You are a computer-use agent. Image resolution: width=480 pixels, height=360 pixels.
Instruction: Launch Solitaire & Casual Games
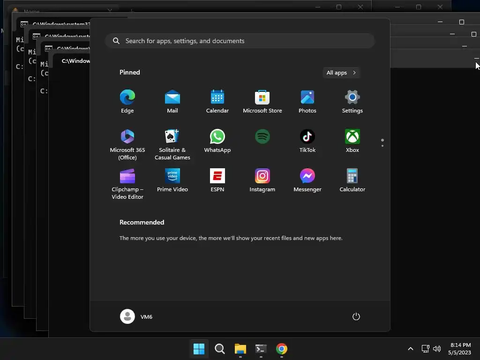coord(172,144)
